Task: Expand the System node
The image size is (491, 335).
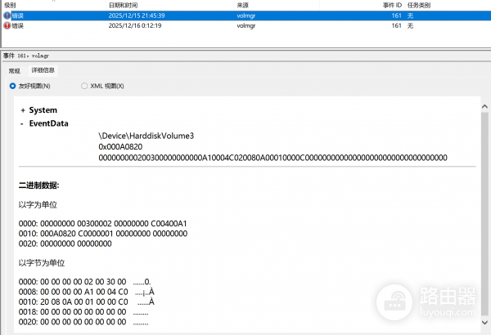Action: pos(23,109)
